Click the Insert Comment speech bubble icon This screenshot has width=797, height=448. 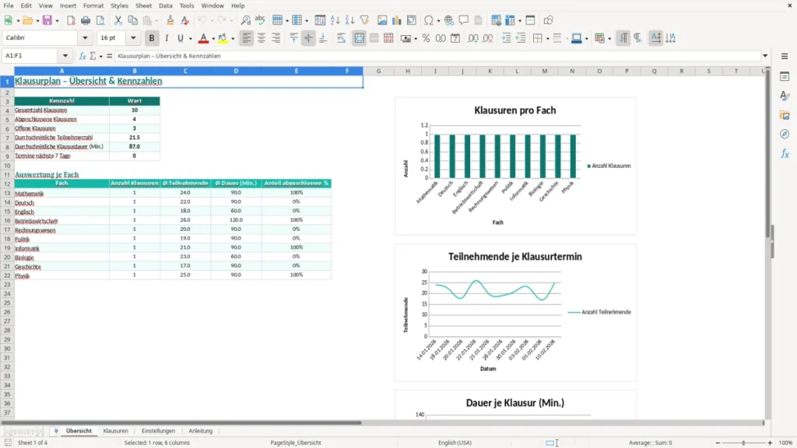pos(464,20)
